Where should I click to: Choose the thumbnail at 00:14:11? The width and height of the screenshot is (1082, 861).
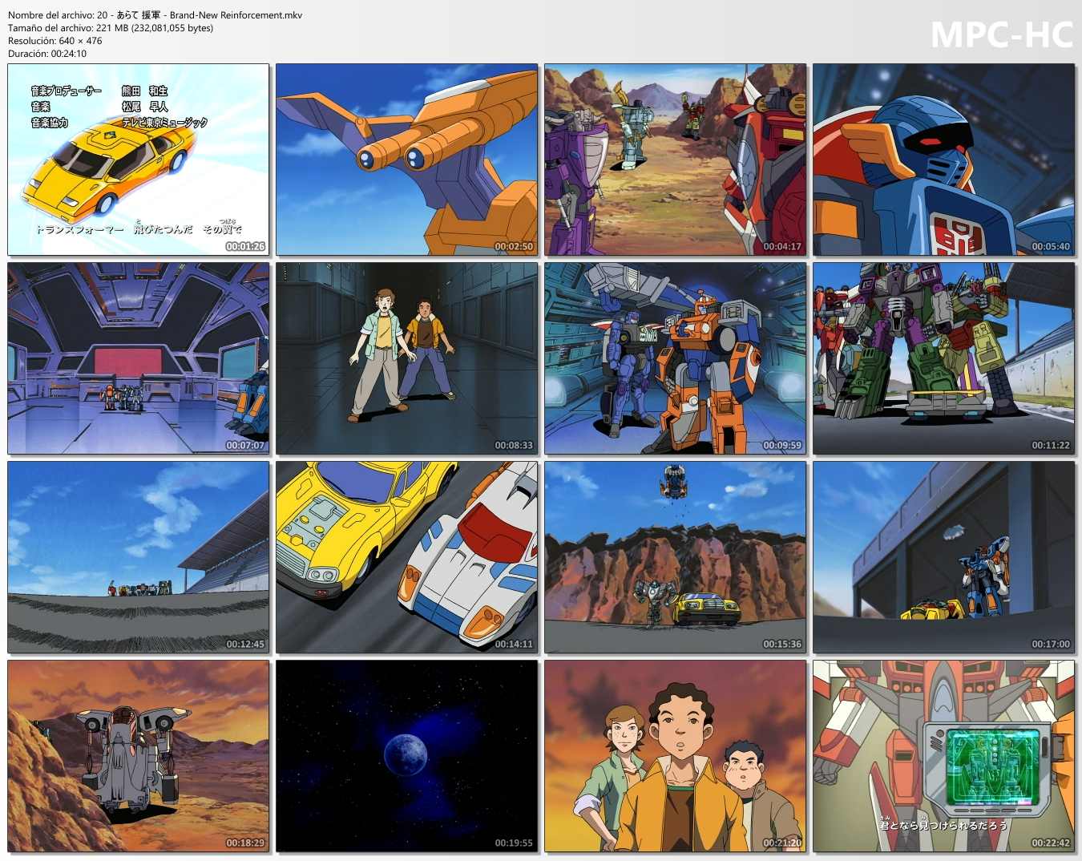pos(406,557)
